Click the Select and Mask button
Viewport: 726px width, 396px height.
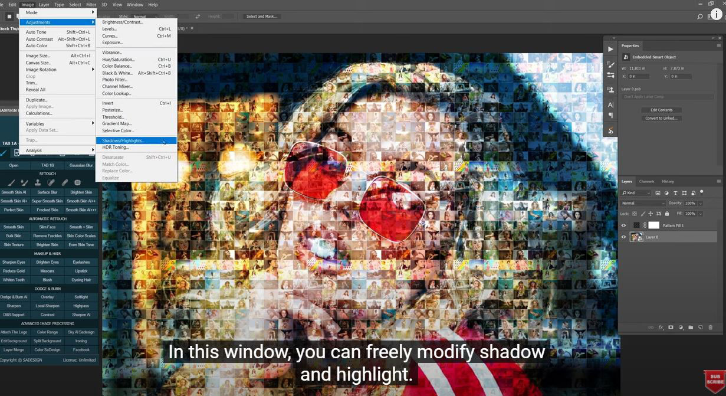261,17
